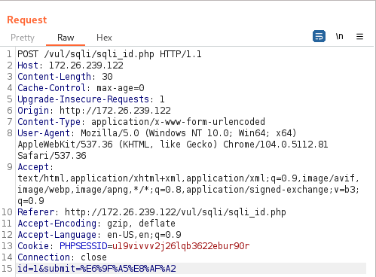
Task: Switch to the Pretty tab
Action: point(23,38)
